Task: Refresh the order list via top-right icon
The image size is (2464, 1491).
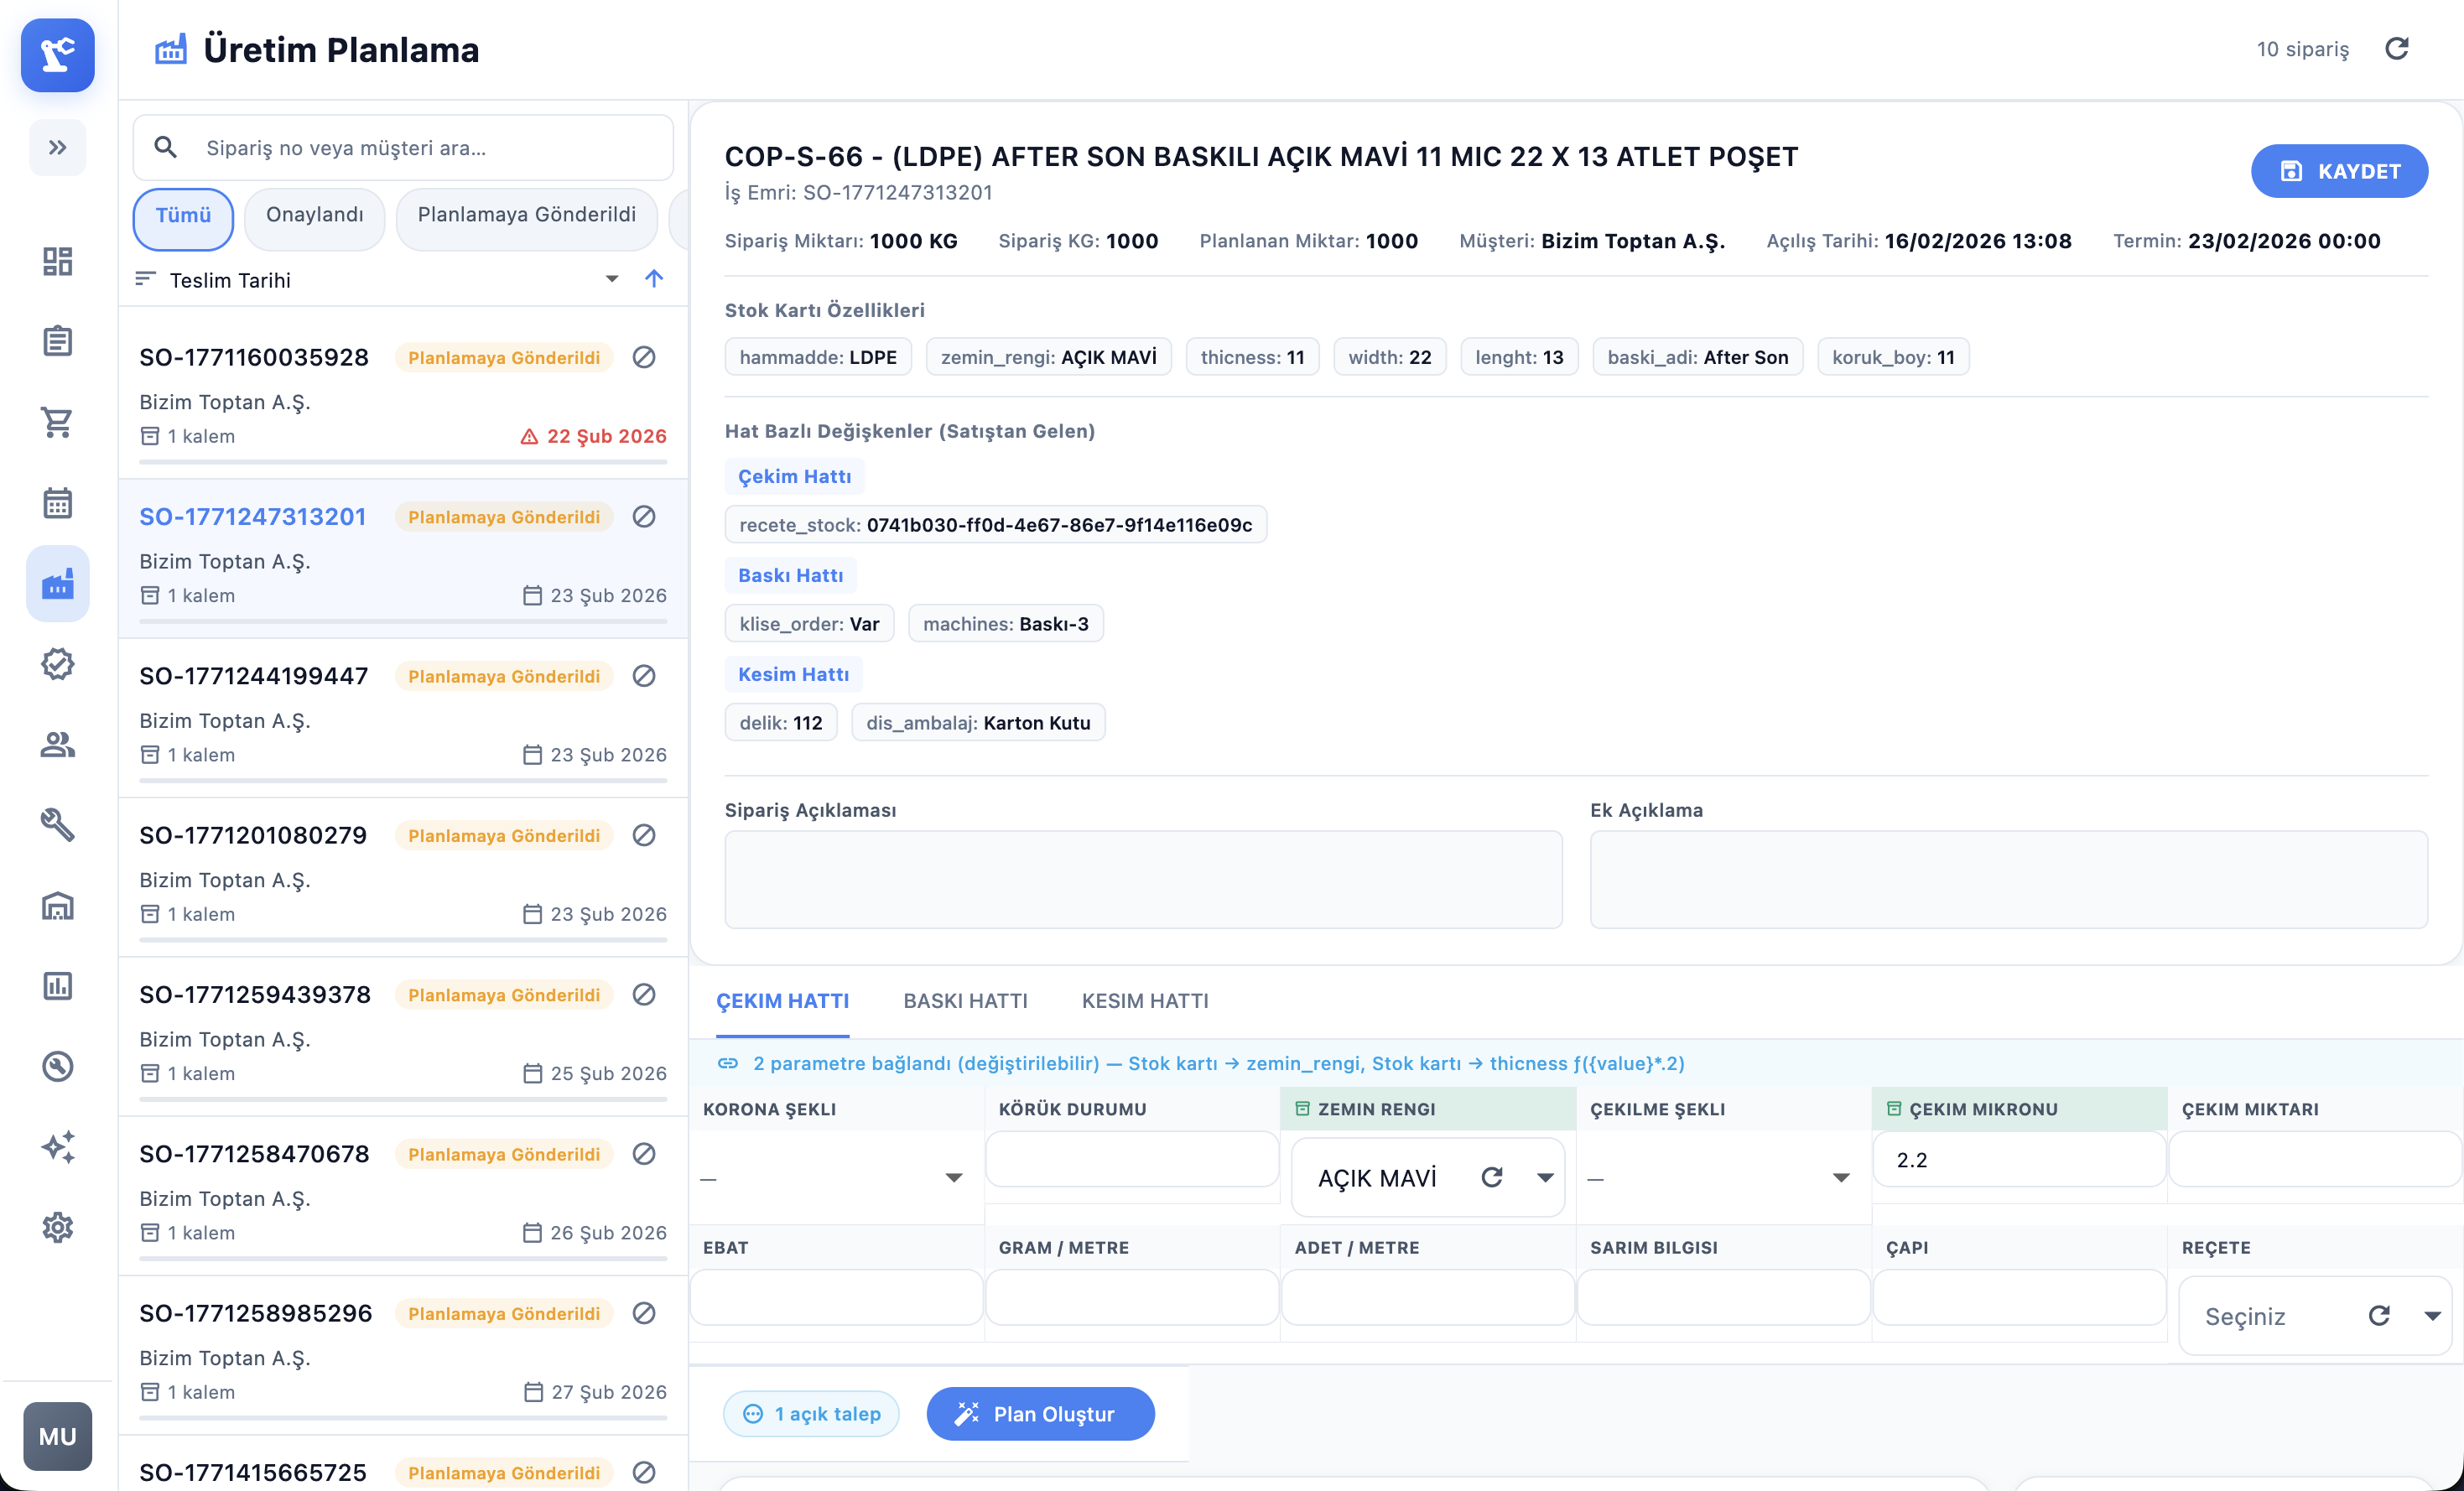Action: (x=2397, y=49)
